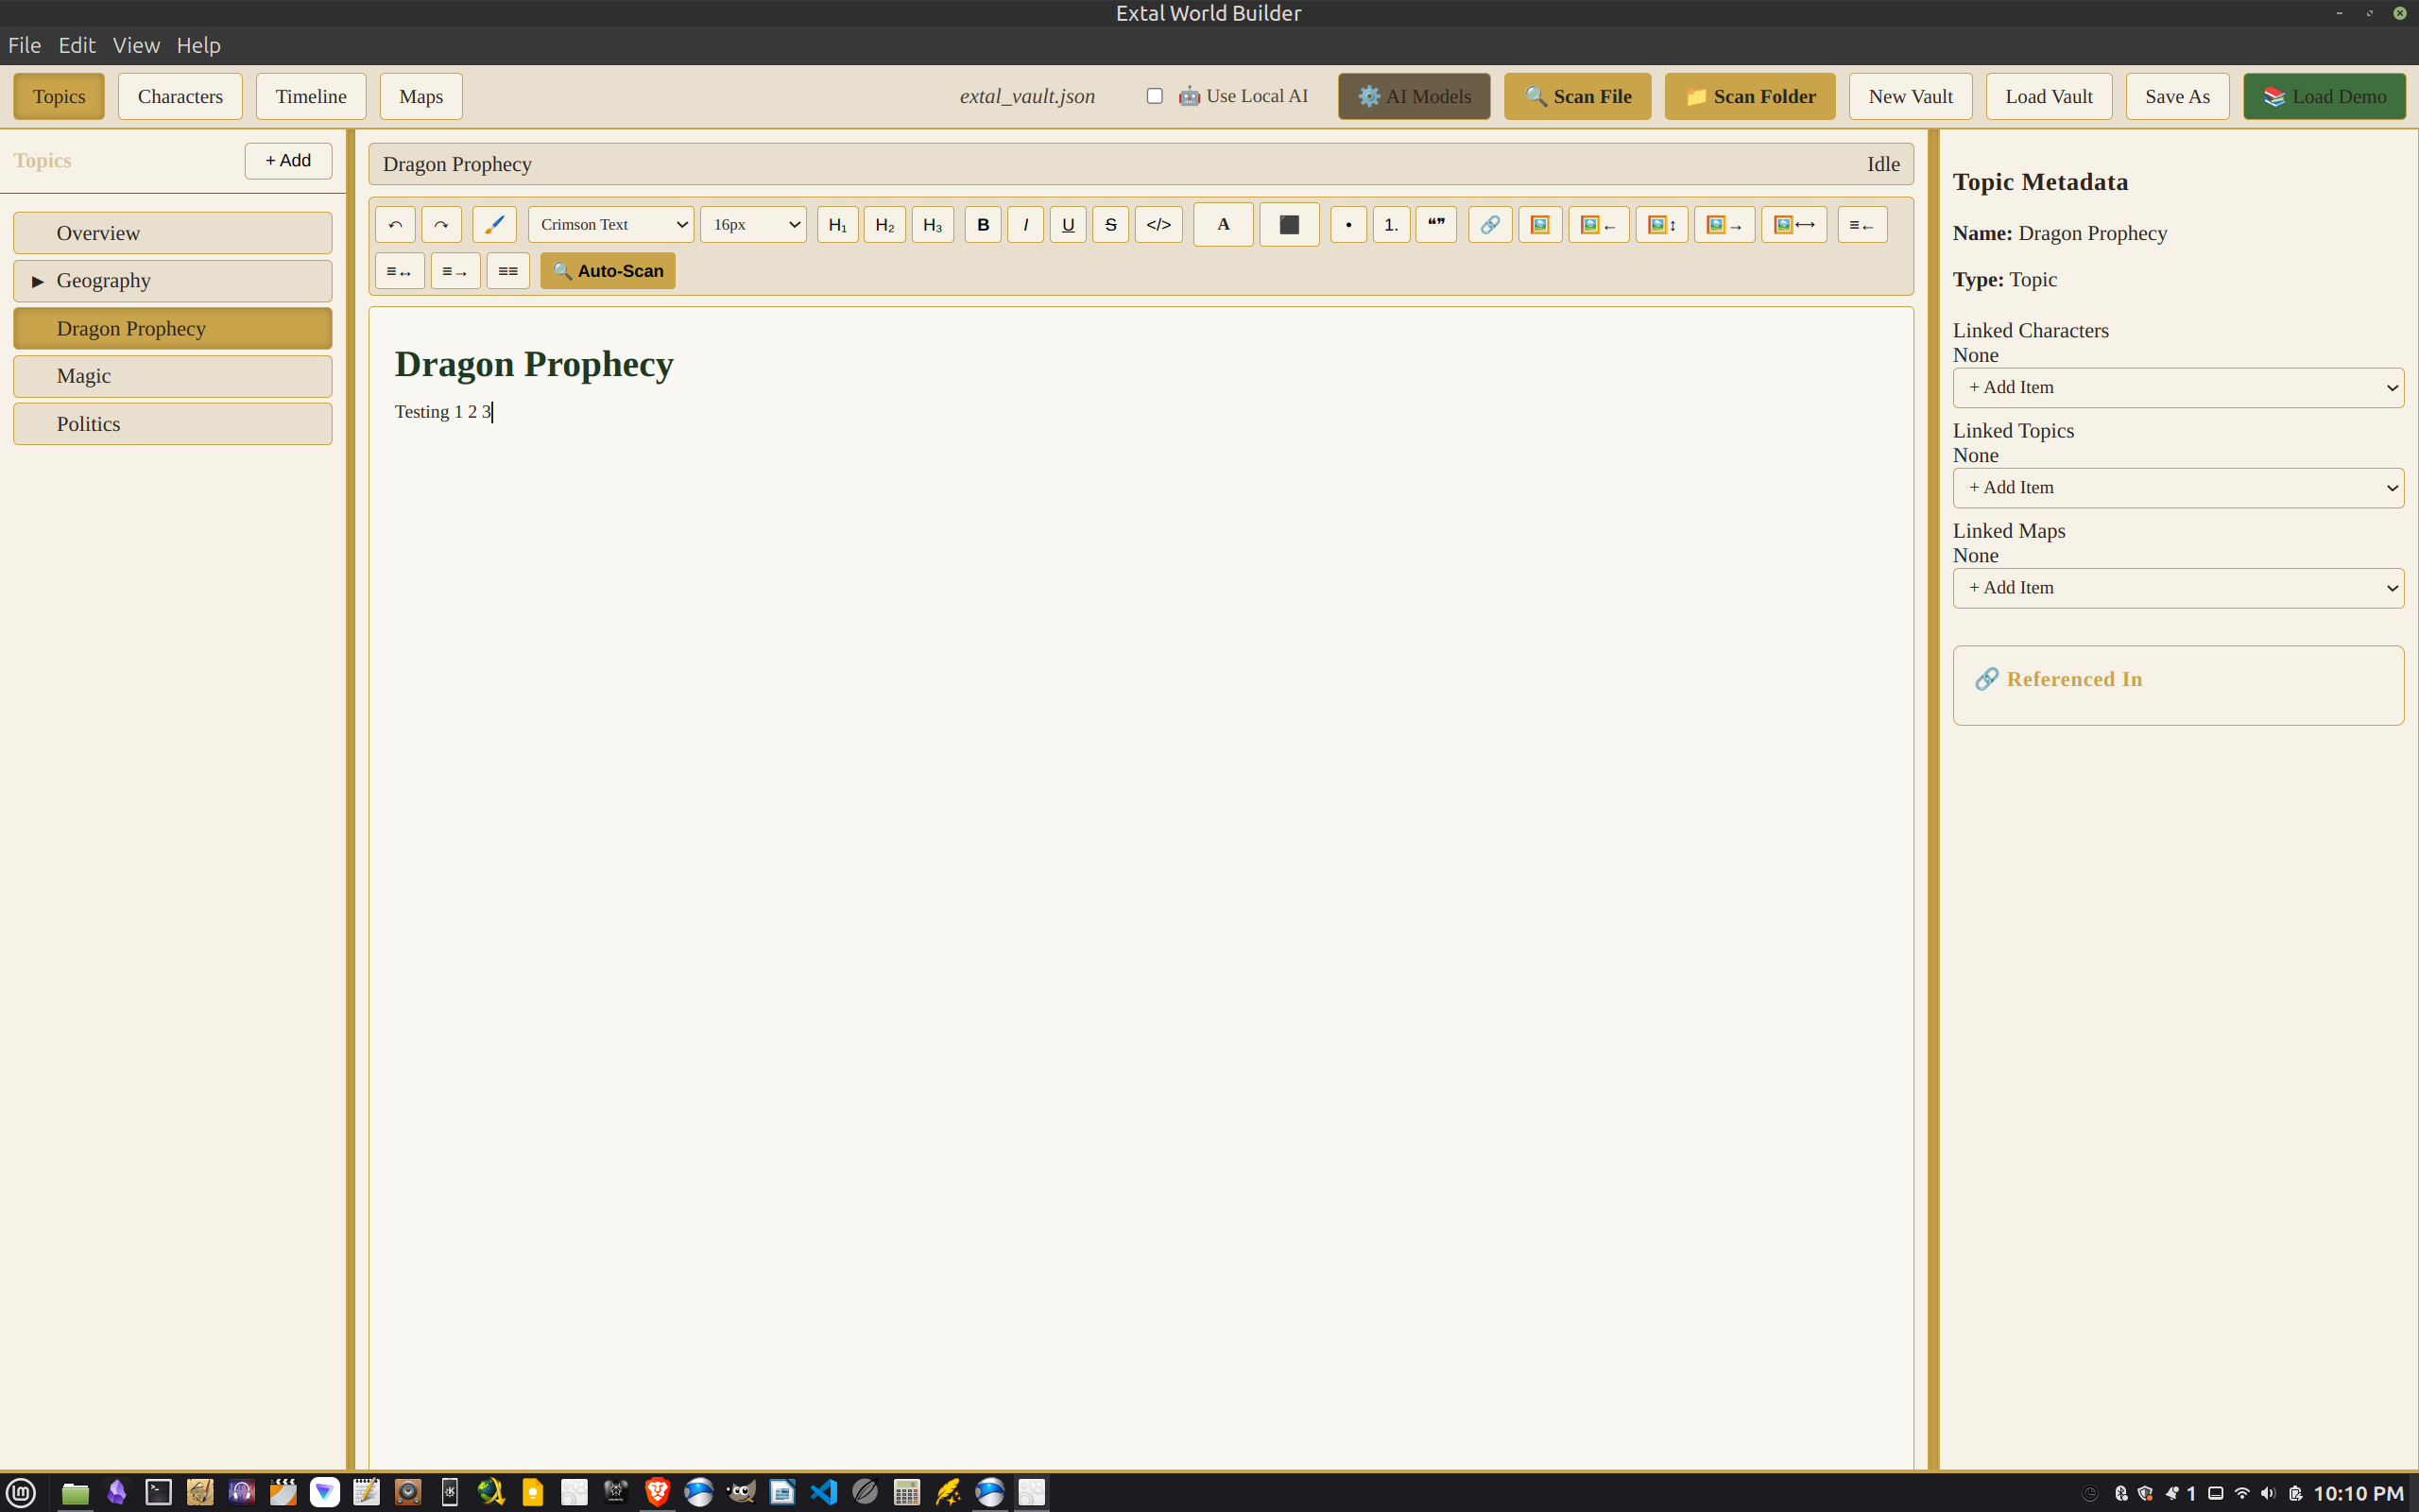Image resolution: width=2419 pixels, height=1512 pixels.
Task: Justify text with the justify alignment icon
Action: [507, 271]
